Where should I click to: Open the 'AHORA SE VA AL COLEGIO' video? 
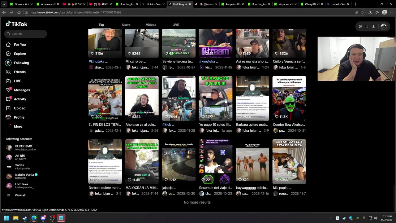[x=142, y=98]
